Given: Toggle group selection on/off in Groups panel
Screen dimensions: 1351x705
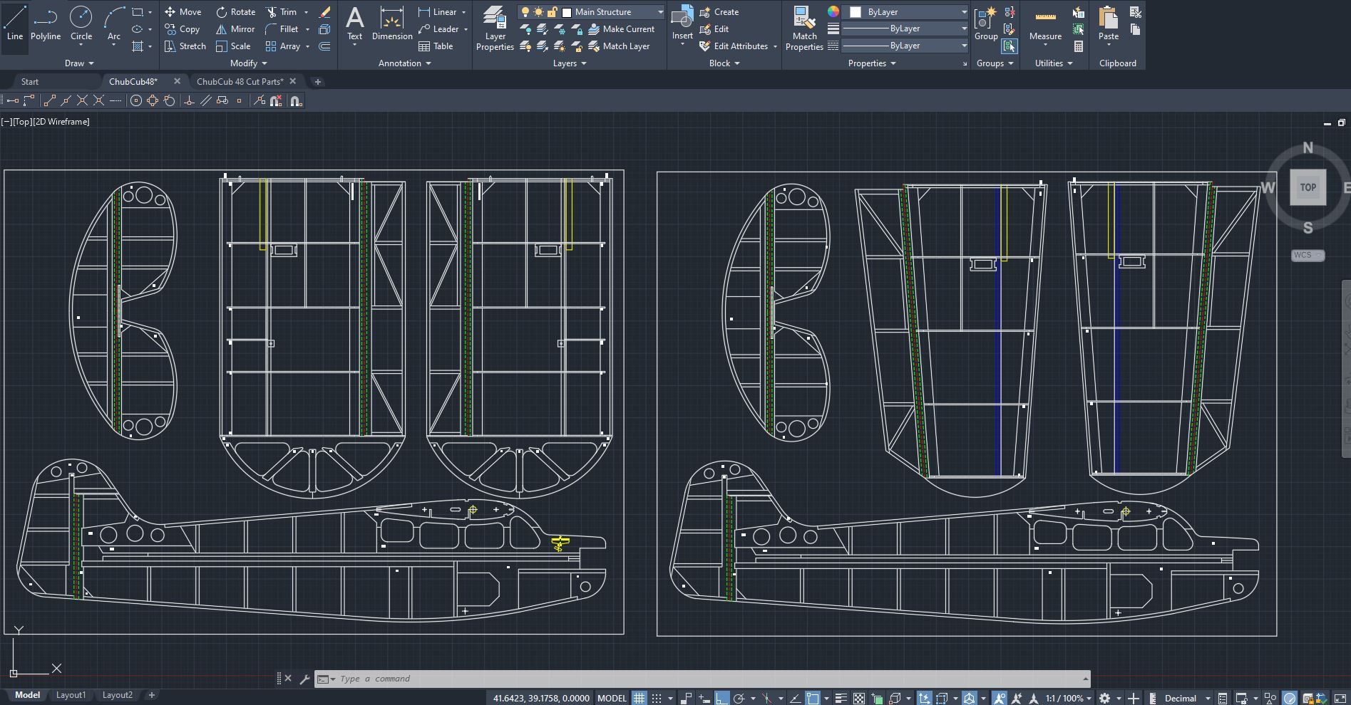Looking at the screenshot, I should pyautogui.click(x=1010, y=46).
